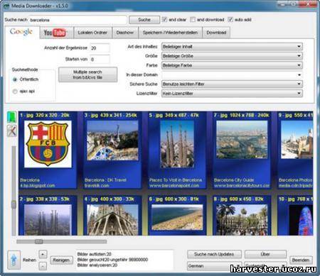Select image 5 Sagrada Familia thumbnail
Image resolution: width=320 pixels, height=276 pixels.
click(177, 144)
